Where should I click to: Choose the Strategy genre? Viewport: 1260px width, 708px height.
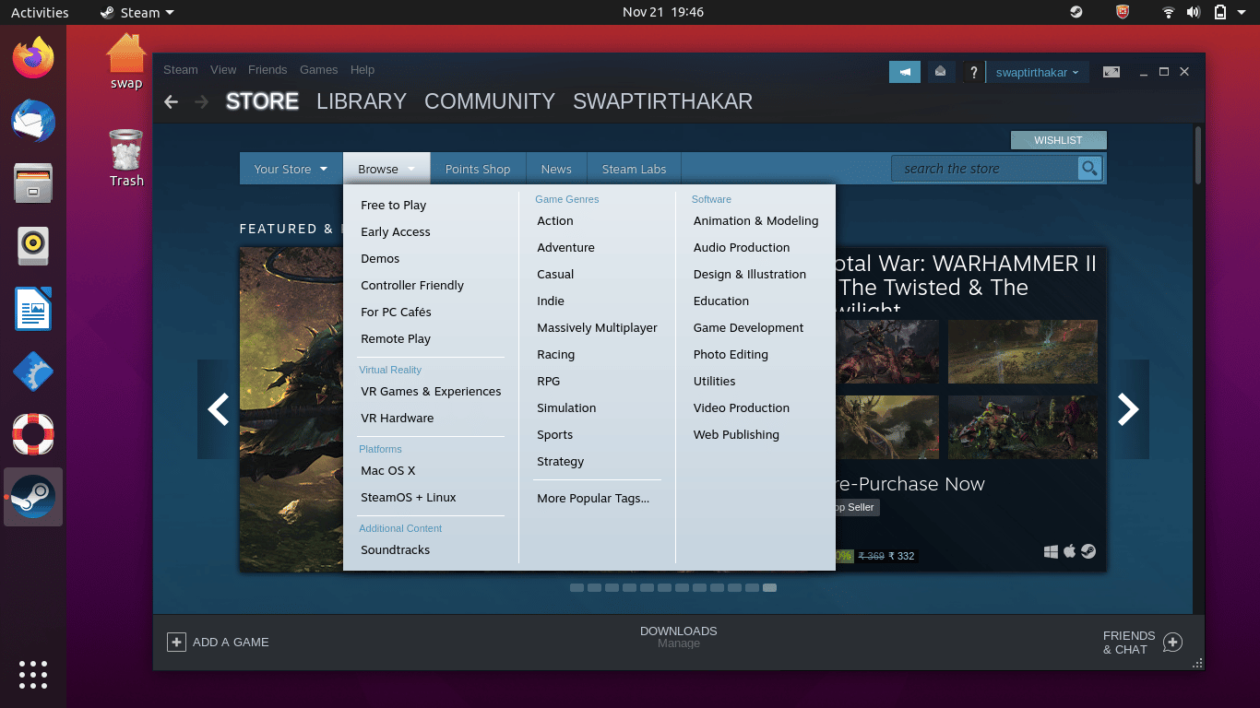(x=561, y=461)
